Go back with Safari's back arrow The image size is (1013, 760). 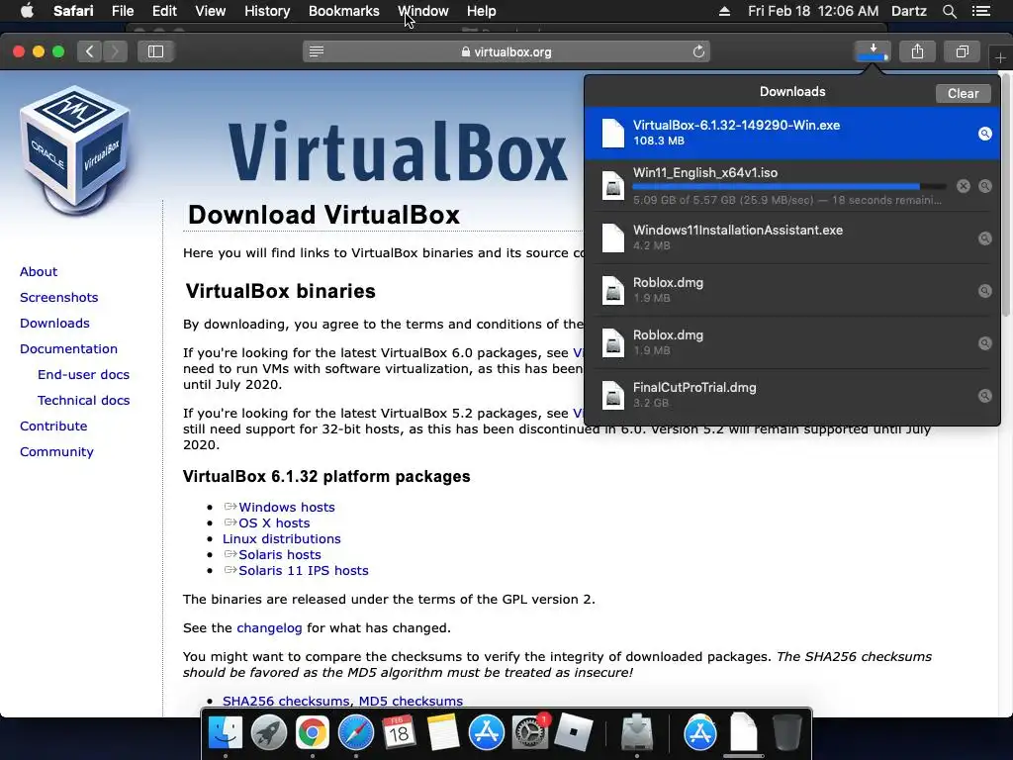[90, 51]
